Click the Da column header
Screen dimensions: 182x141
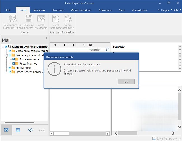pos(99,45)
